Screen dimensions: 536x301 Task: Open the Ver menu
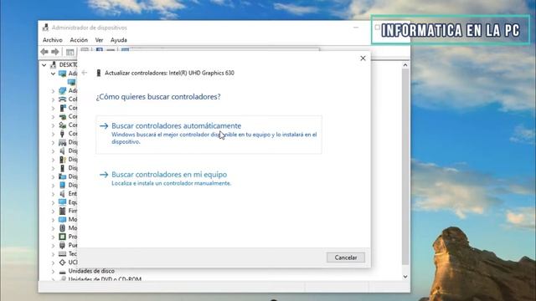pyautogui.click(x=99, y=40)
